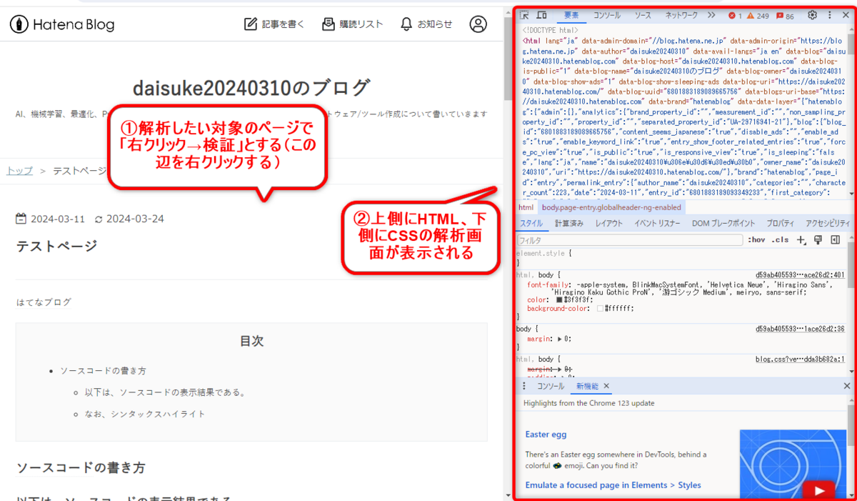Close the DevTools bottom drawer
This screenshot has height=501, width=857.
pos(847,386)
